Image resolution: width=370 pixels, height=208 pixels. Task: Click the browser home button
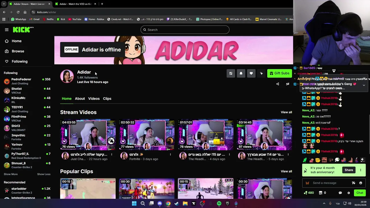pyautogui.click(x=25, y=12)
